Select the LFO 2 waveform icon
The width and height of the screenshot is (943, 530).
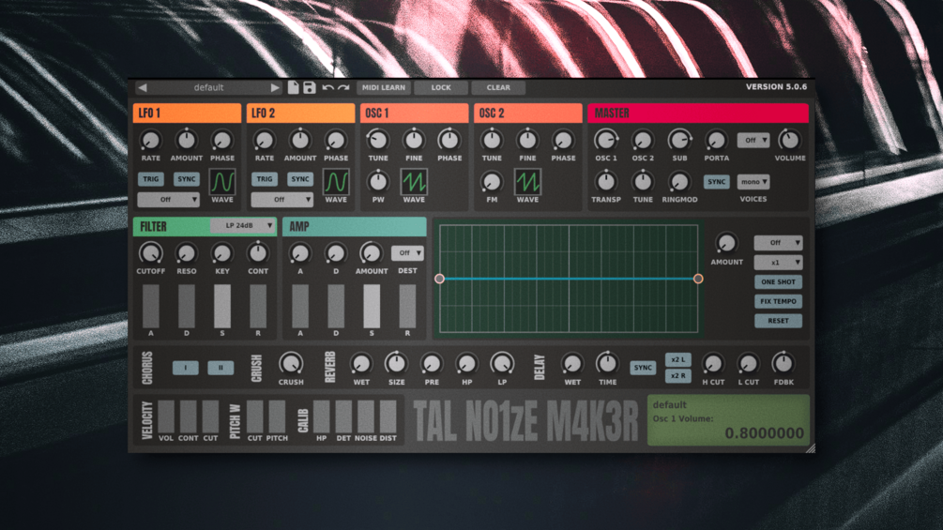(x=336, y=181)
